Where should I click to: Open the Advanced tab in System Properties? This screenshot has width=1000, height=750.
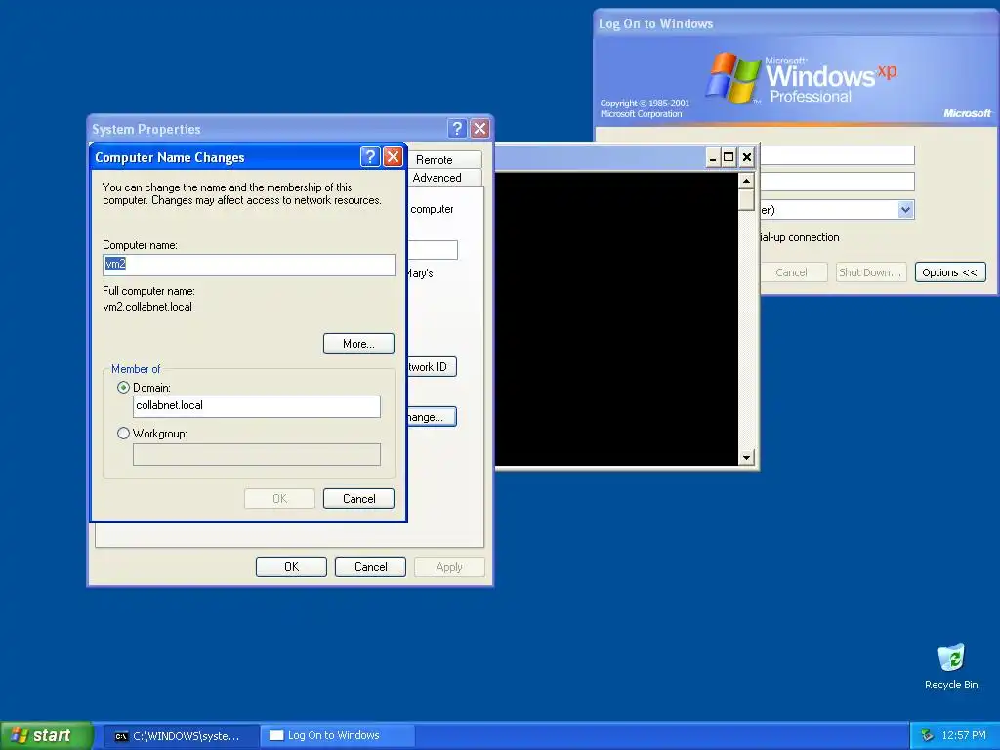pyautogui.click(x=444, y=178)
